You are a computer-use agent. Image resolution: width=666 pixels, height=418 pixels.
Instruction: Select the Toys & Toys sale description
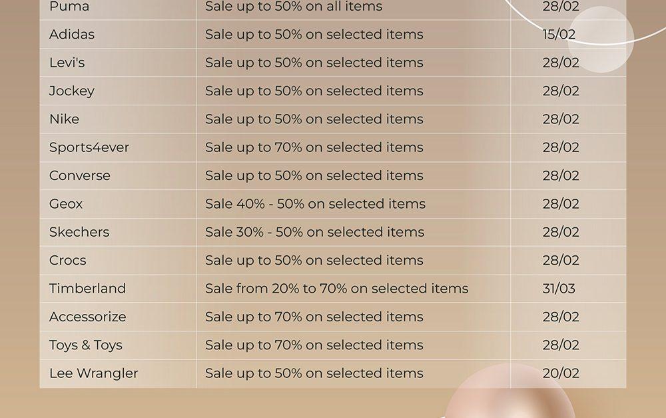click(x=314, y=345)
